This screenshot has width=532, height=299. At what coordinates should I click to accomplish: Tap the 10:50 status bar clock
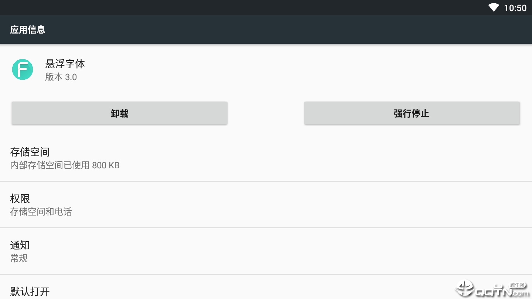pos(515,8)
